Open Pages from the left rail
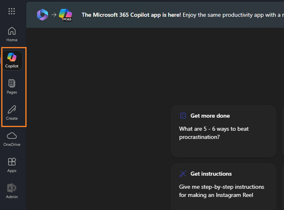284x210 pixels. tap(12, 86)
